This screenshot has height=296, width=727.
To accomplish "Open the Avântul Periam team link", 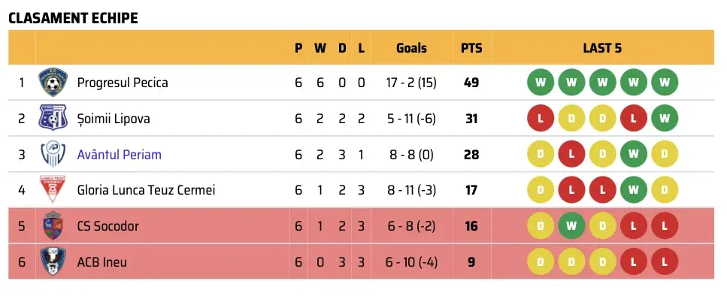I will 119,154.
